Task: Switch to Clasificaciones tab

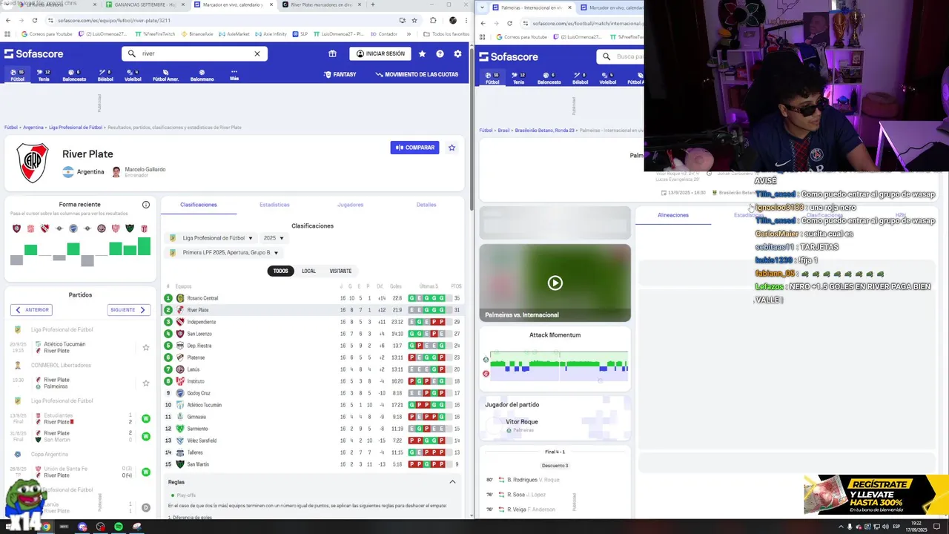Action: point(199,205)
